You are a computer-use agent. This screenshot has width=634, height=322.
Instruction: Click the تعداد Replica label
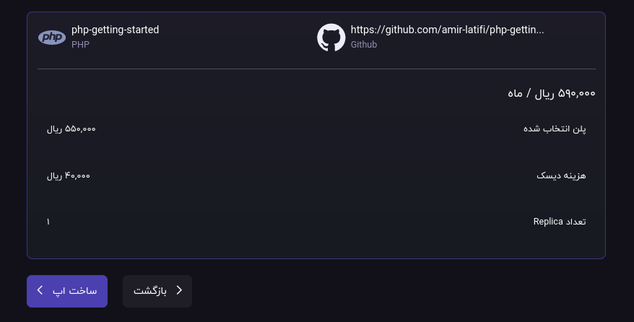point(560,222)
